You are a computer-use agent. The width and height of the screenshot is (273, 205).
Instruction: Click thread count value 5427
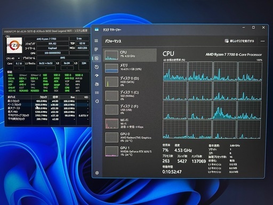click(x=182, y=161)
